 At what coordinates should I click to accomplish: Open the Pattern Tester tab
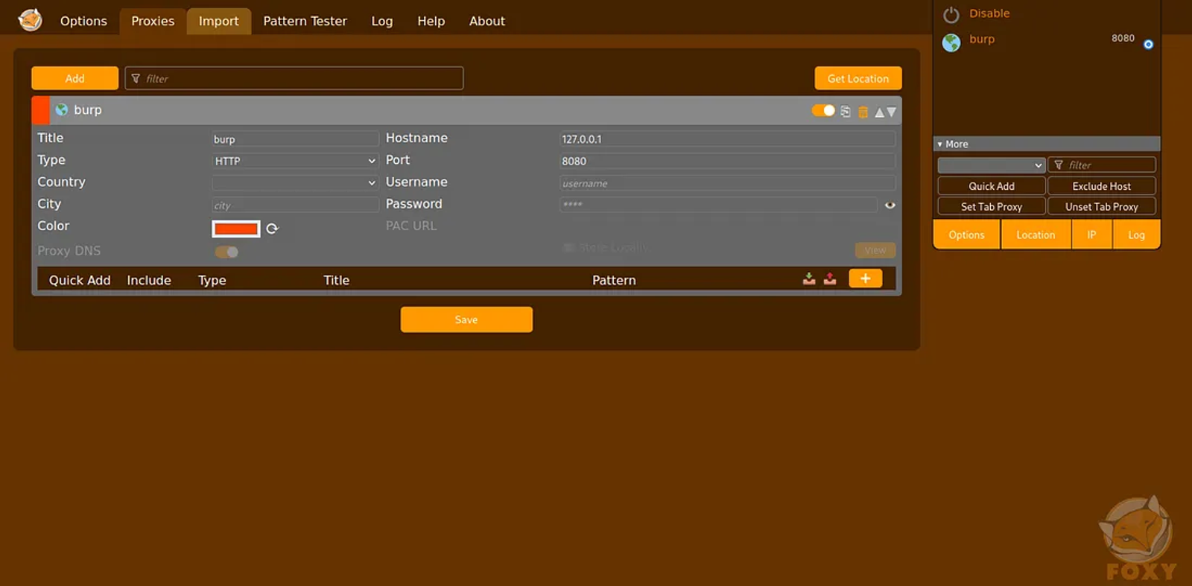[x=305, y=21]
